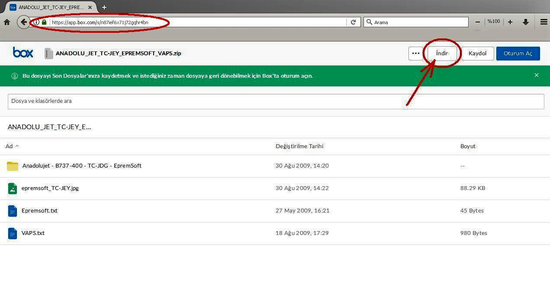This screenshot has width=550, height=289.
Task: Open the three-dot more options menu
Action: tap(415, 53)
